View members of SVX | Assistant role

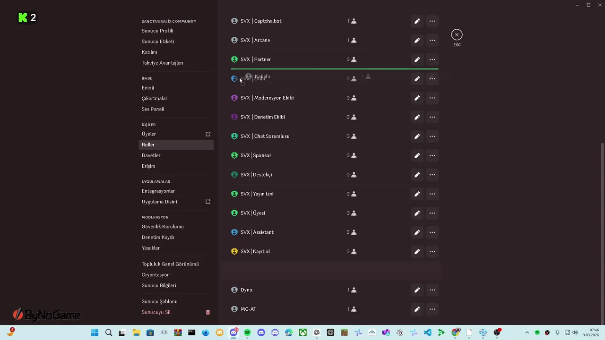(x=351, y=232)
